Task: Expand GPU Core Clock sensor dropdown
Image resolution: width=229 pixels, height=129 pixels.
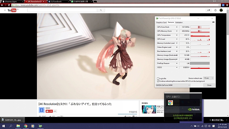Action: 177,27
